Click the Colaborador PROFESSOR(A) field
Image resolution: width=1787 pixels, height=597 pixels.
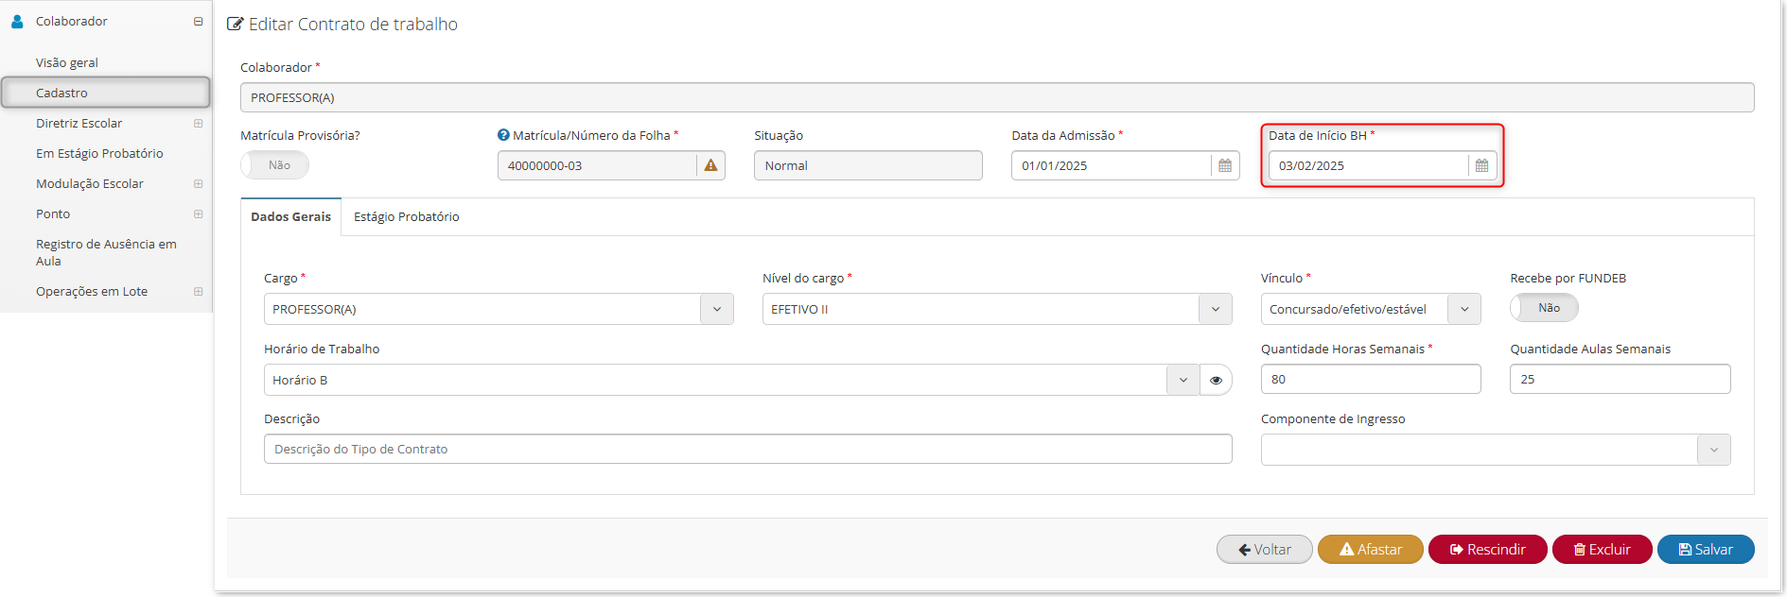tap(997, 97)
